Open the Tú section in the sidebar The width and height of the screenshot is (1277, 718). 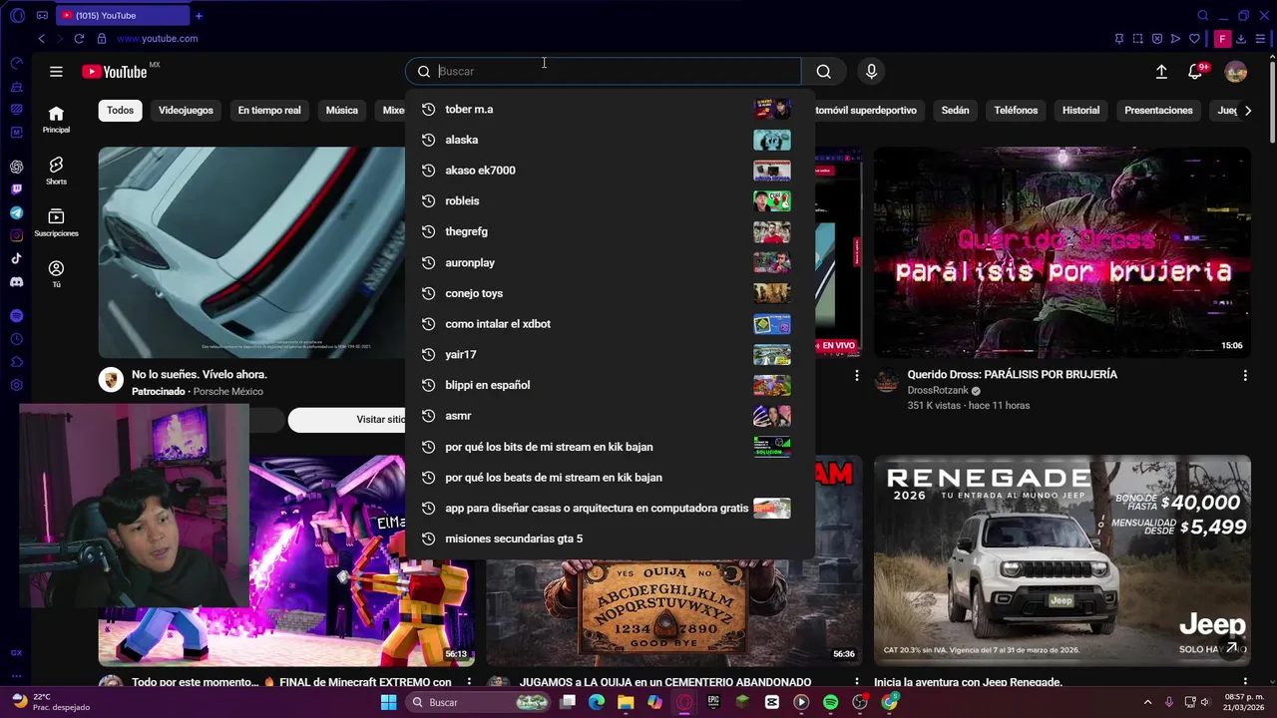(x=56, y=274)
